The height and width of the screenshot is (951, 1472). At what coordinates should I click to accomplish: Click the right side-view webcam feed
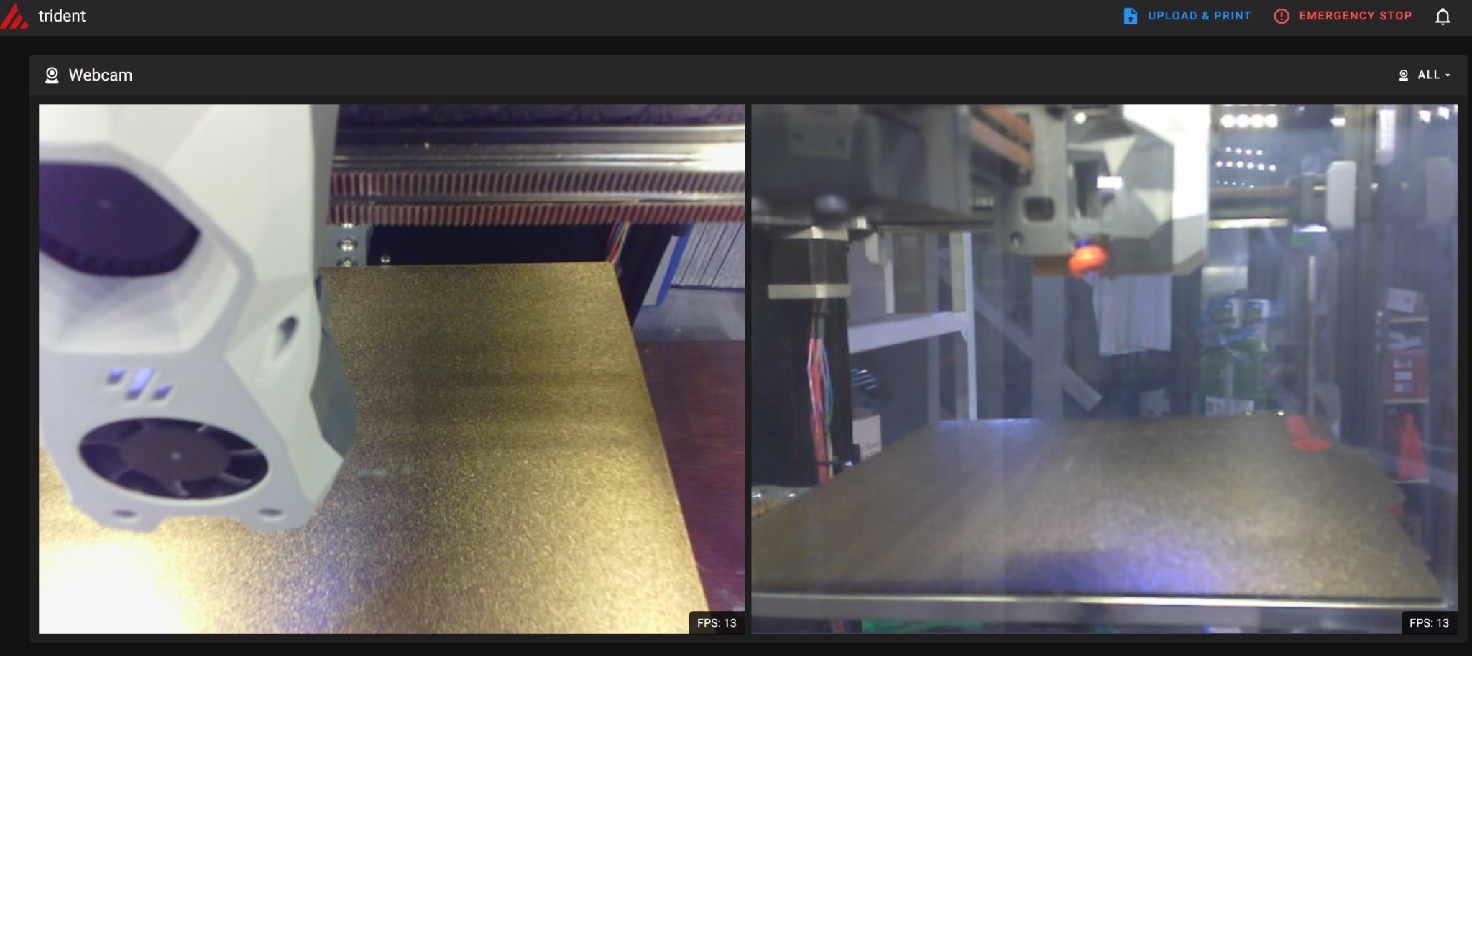1104,369
